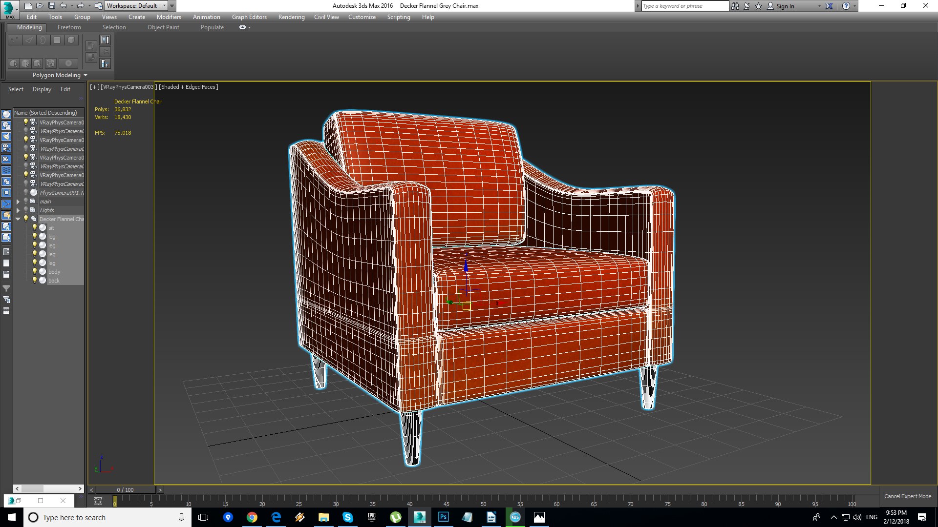Click the scene explorer horizontal scrollbar
938x527 pixels.
click(49, 488)
